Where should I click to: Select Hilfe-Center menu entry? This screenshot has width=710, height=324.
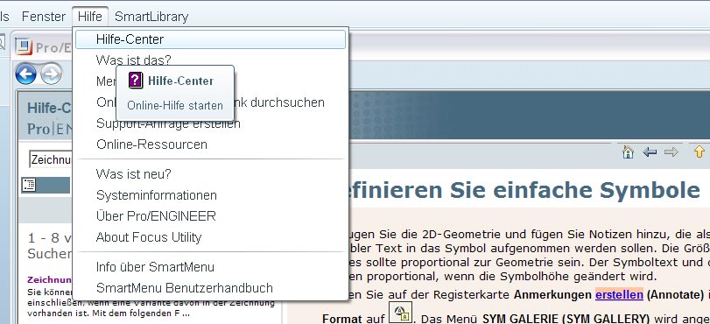[x=211, y=39]
